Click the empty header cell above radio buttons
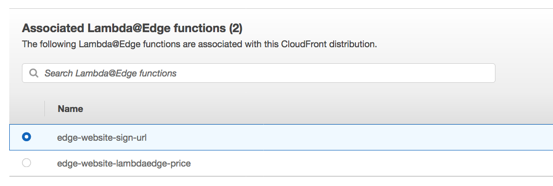This screenshot has height=186, width=553. coord(27,109)
